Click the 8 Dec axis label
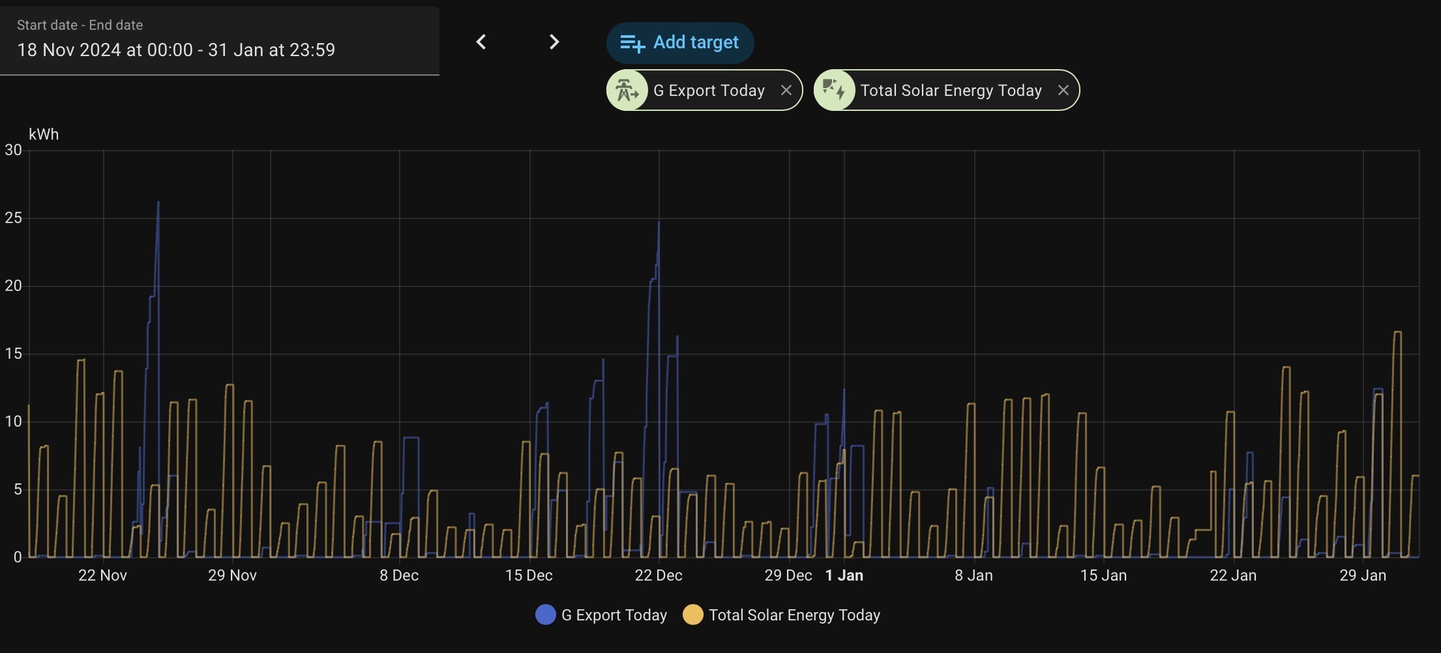Screen dimensions: 1441x653 pyautogui.click(x=399, y=576)
